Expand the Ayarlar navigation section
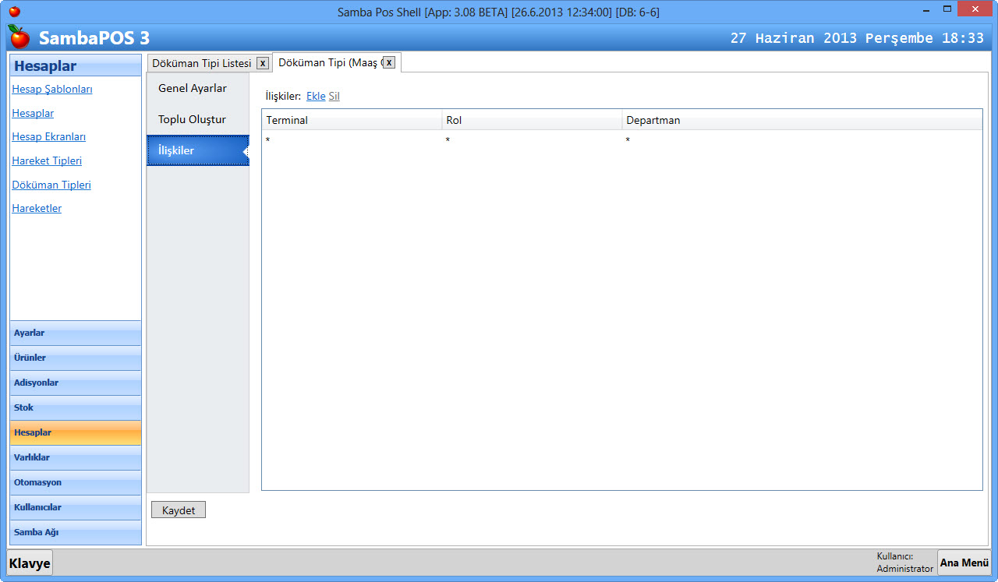 pos(76,333)
